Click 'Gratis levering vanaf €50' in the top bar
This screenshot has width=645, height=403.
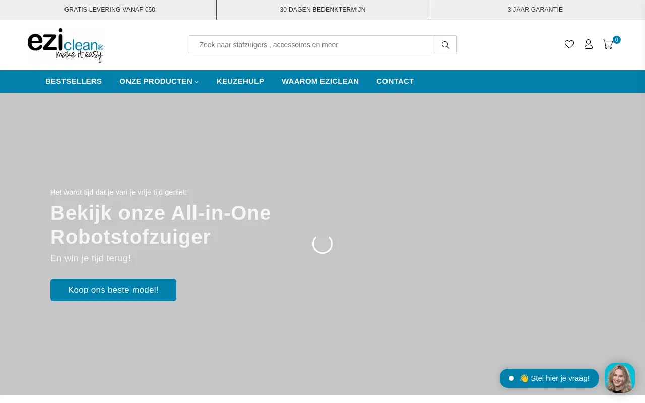(110, 10)
